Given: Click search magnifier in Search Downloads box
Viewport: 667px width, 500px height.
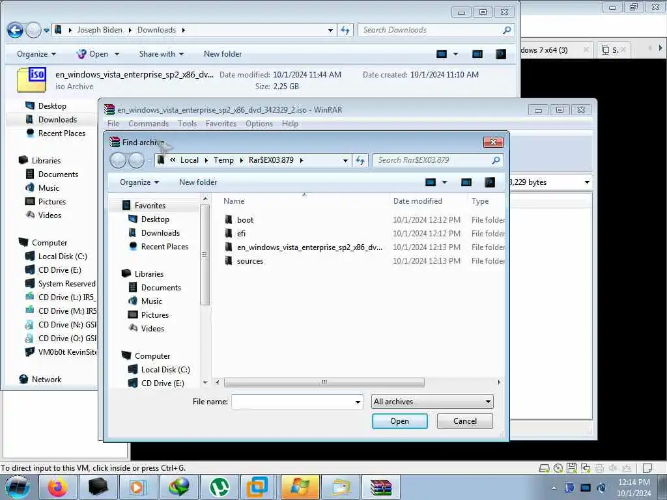Looking at the screenshot, I should (x=507, y=30).
